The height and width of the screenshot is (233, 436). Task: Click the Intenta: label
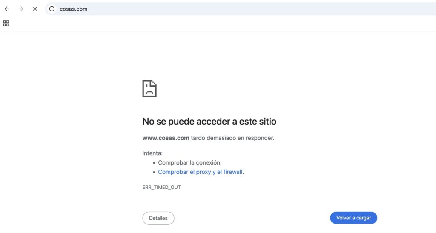click(x=152, y=153)
